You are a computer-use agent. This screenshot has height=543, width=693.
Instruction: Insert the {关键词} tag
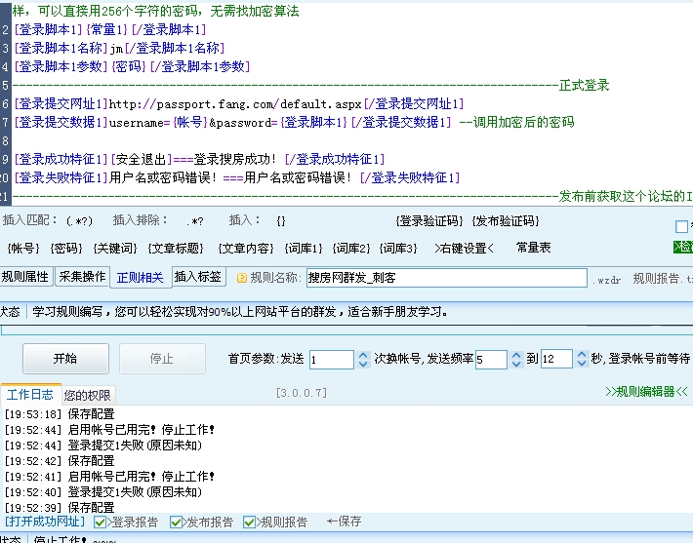coord(115,248)
